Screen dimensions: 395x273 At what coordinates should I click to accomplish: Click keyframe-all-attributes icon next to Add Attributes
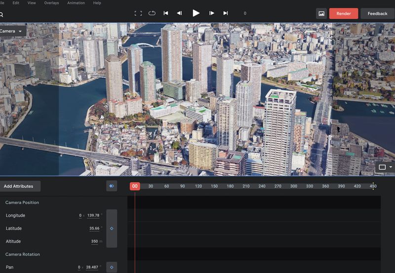pyautogui.click(x=112, y=186)
